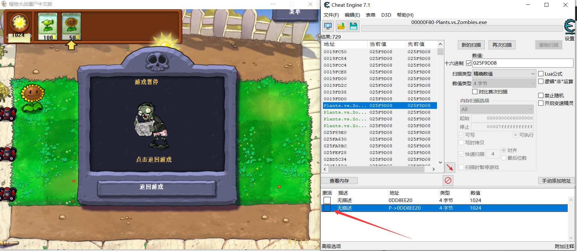Click the 撤销扫描 button
This screenshot has width=577, height=251.
point(548,45)
